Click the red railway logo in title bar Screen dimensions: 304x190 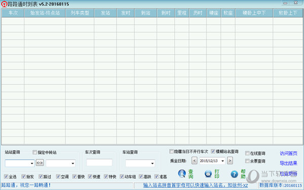click(x=4, y=4)
